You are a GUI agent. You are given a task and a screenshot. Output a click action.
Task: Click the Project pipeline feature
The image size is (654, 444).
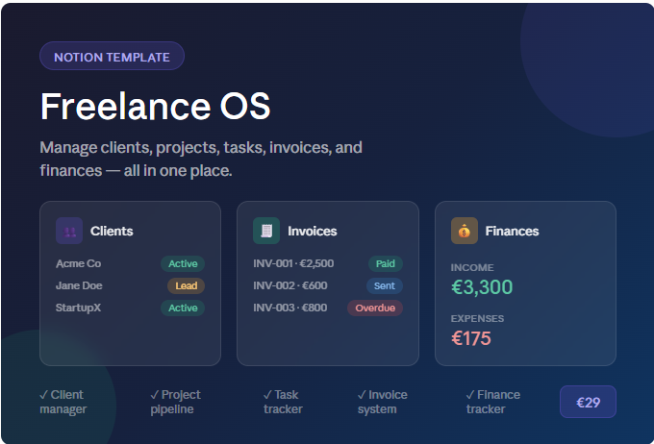click(176, 402)
